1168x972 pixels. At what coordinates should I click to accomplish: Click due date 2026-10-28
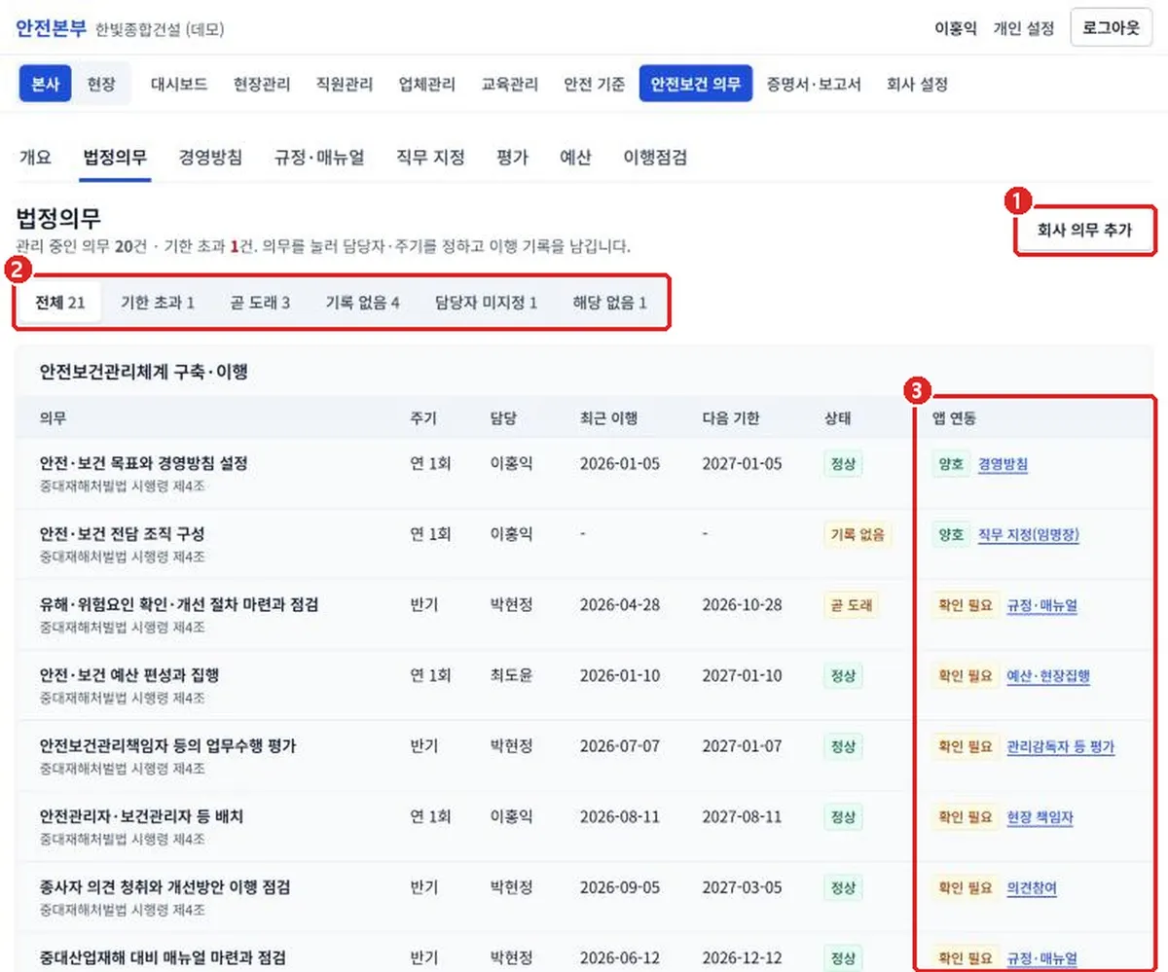742,604
